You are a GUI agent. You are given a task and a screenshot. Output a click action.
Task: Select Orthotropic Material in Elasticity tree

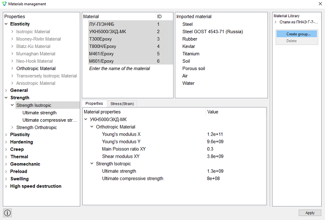[36, 68]
